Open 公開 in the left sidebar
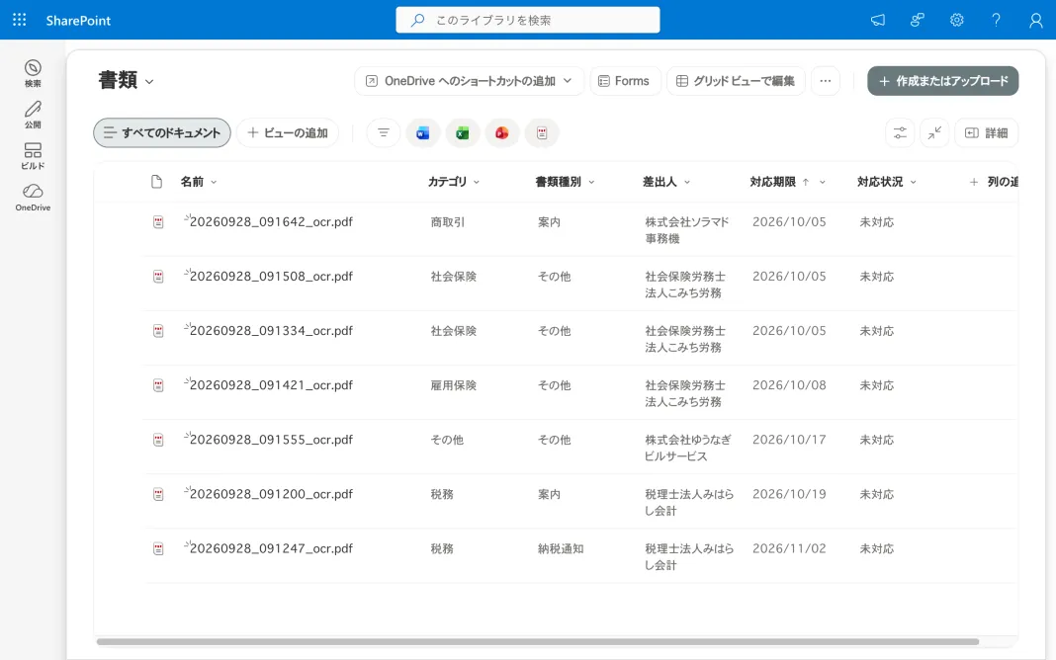 click(x=33, y=115)
